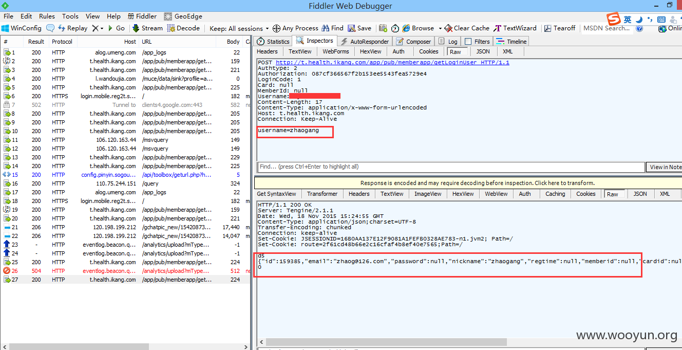The width and height of the screenshot is (682, 350).
Task: Click the Sogou S input method icon
Action: [x=614, y=20]
